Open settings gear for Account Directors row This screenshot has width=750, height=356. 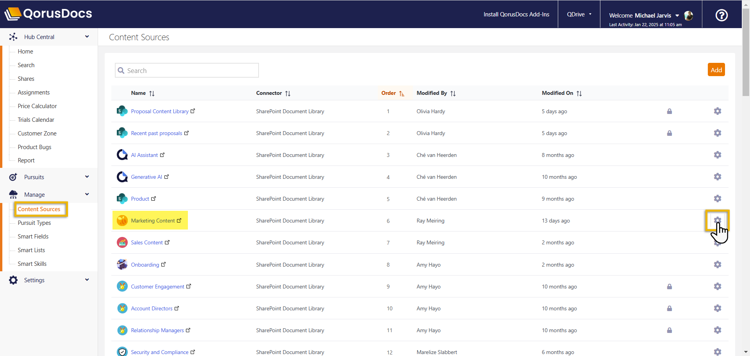pos(717,308)
